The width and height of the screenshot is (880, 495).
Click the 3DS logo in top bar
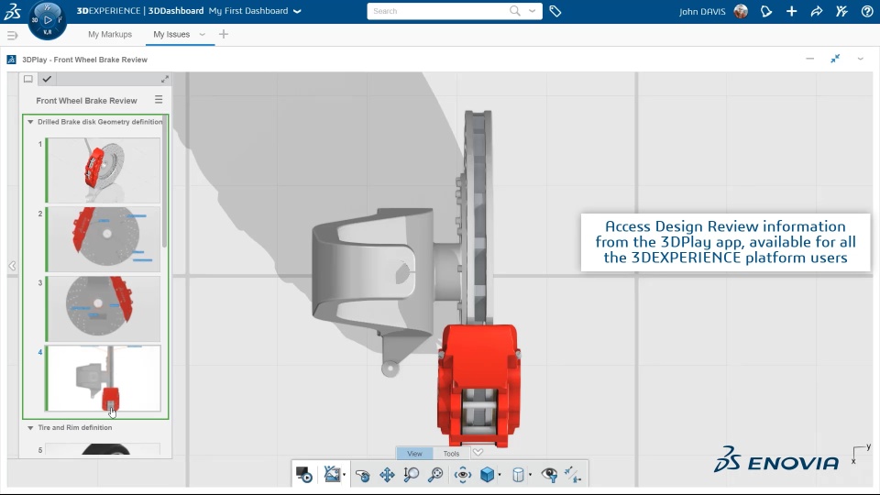[x=12, y=11]
